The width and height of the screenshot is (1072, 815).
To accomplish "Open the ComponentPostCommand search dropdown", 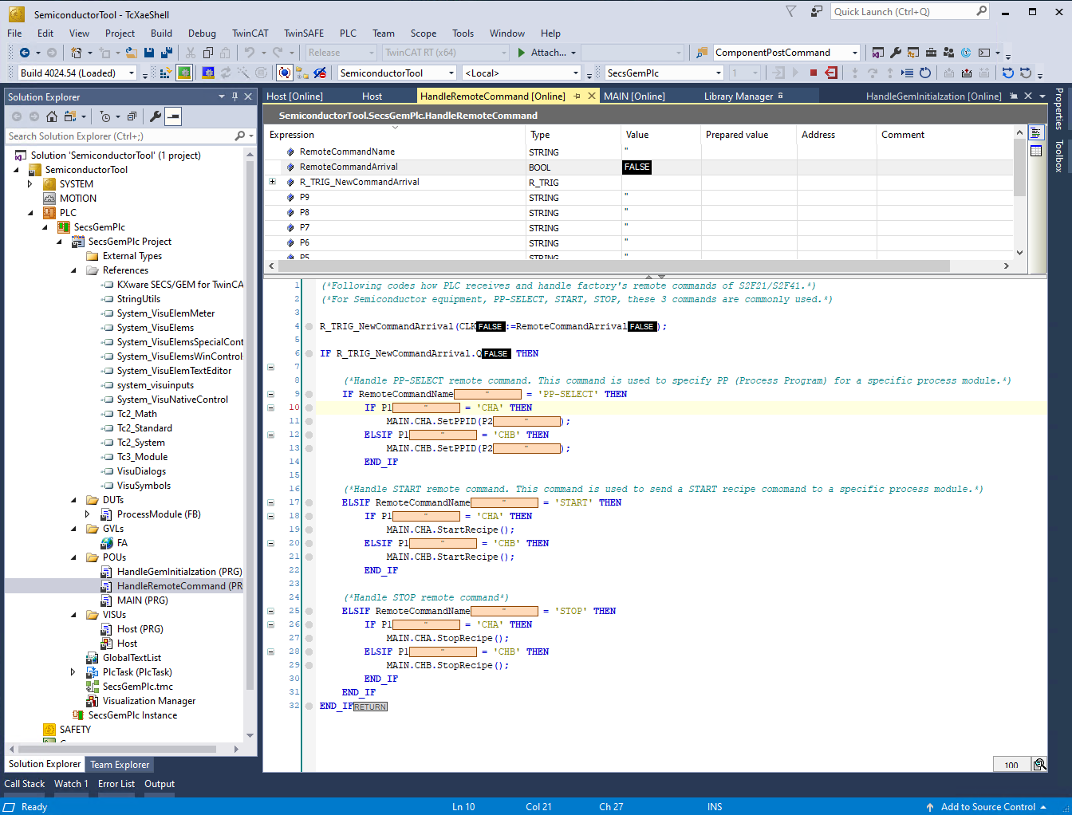I will tap(854, 53).
